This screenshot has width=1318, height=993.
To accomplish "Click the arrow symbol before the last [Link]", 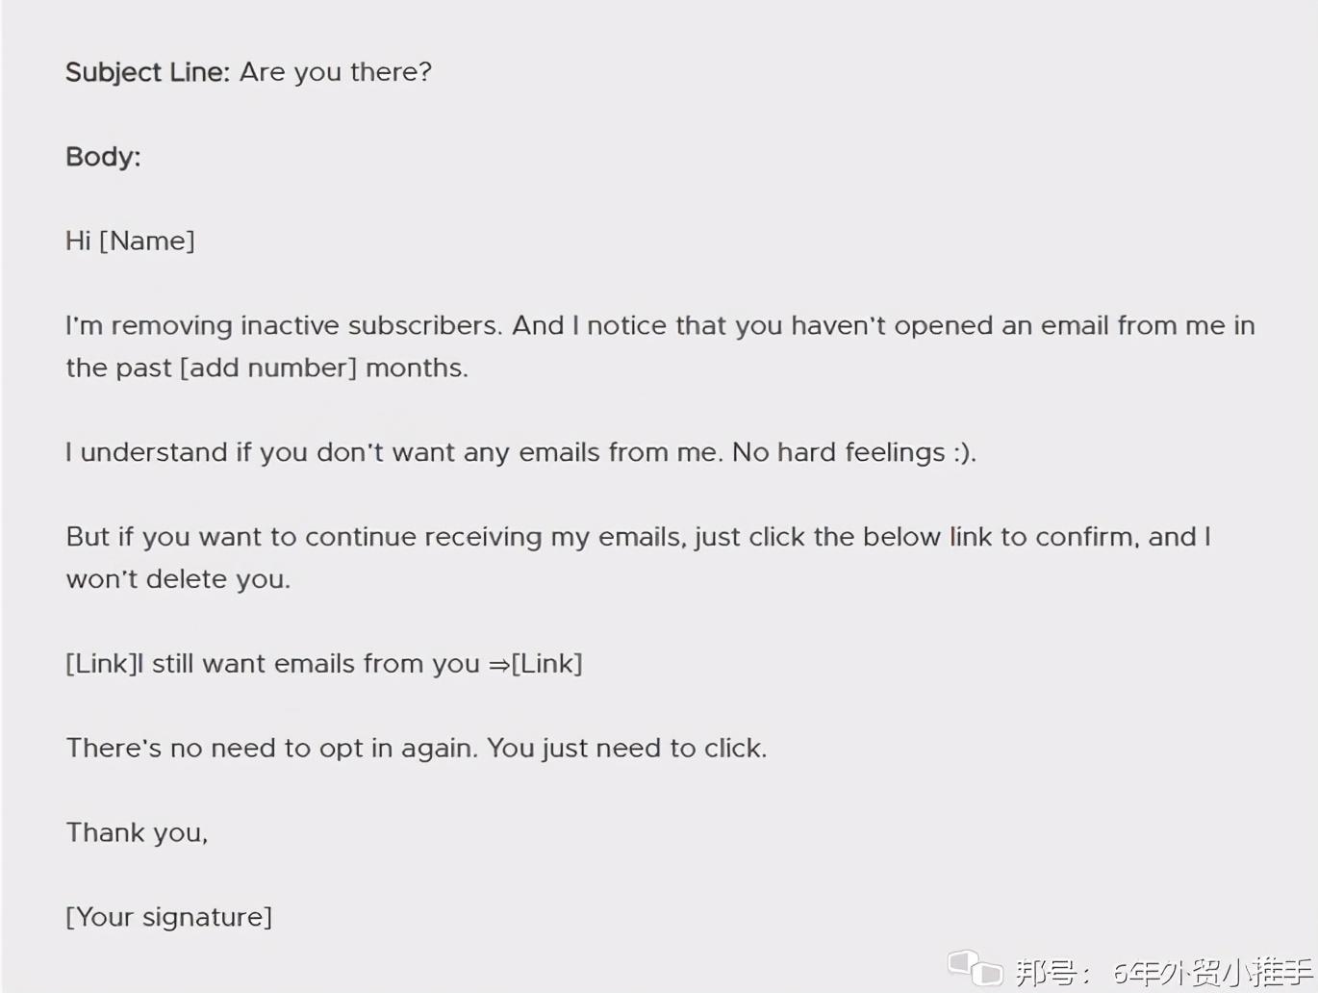I will 498,664.
